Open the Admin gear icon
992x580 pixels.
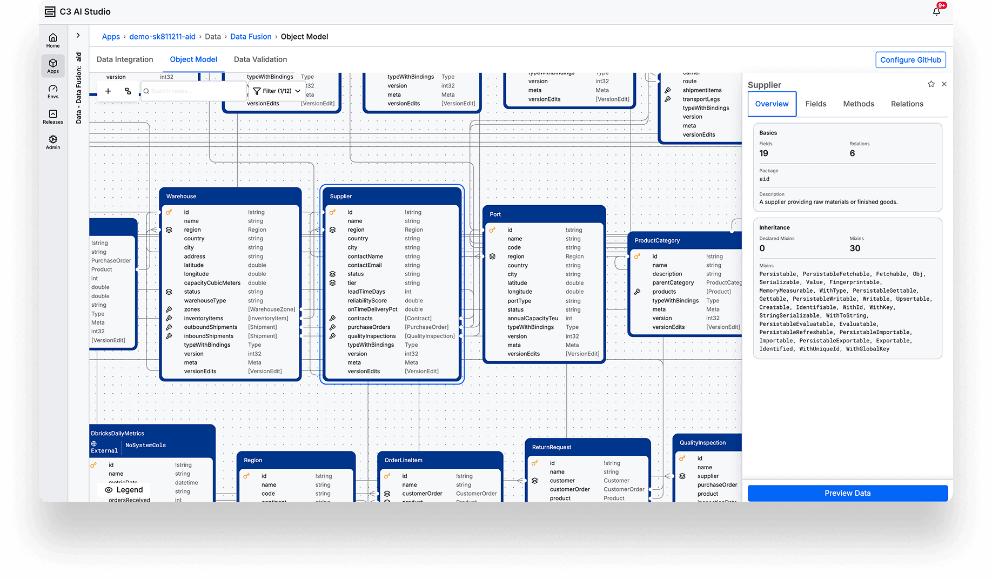53,142
